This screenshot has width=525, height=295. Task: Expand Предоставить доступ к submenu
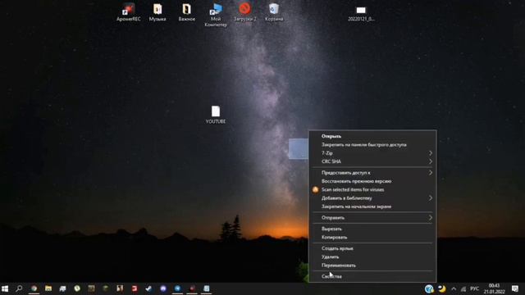pyautogui.click(x=372, y=173)
